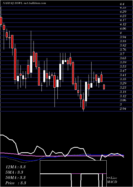
Task: Select the 3.23 price axis label
Action: click(x=123, y=88)
